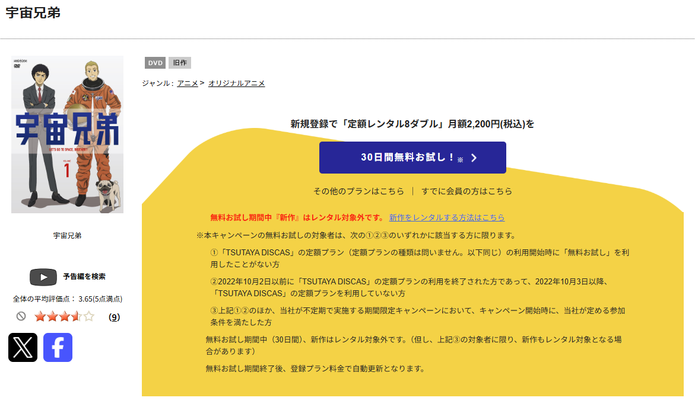
Task: Share on X (Twitter) icon
Action: [x=23, y=347]
